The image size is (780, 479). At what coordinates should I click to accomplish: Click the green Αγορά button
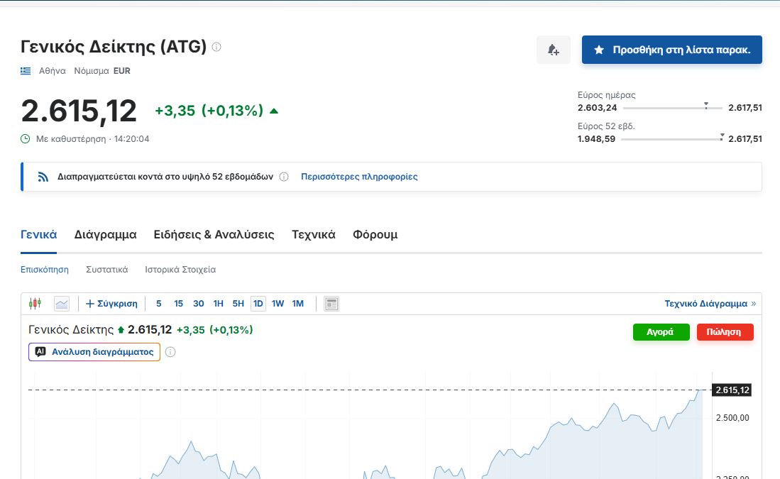coord(661,332)
